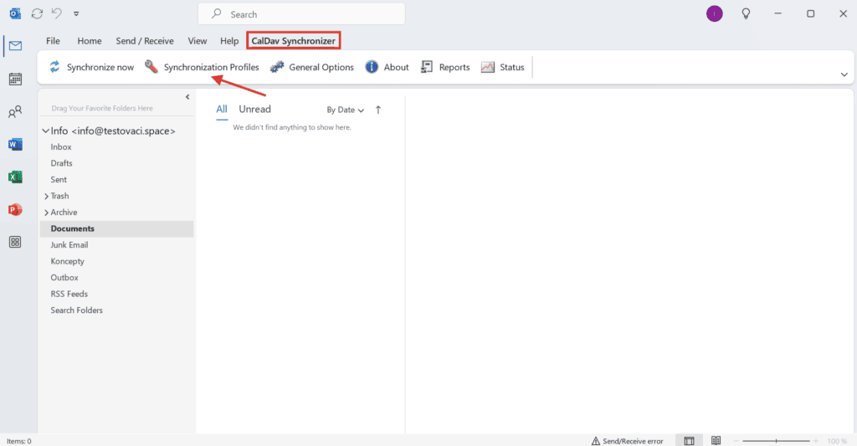Open synchronization Status
Screen dimensions: 857x446
coord(503,67)
